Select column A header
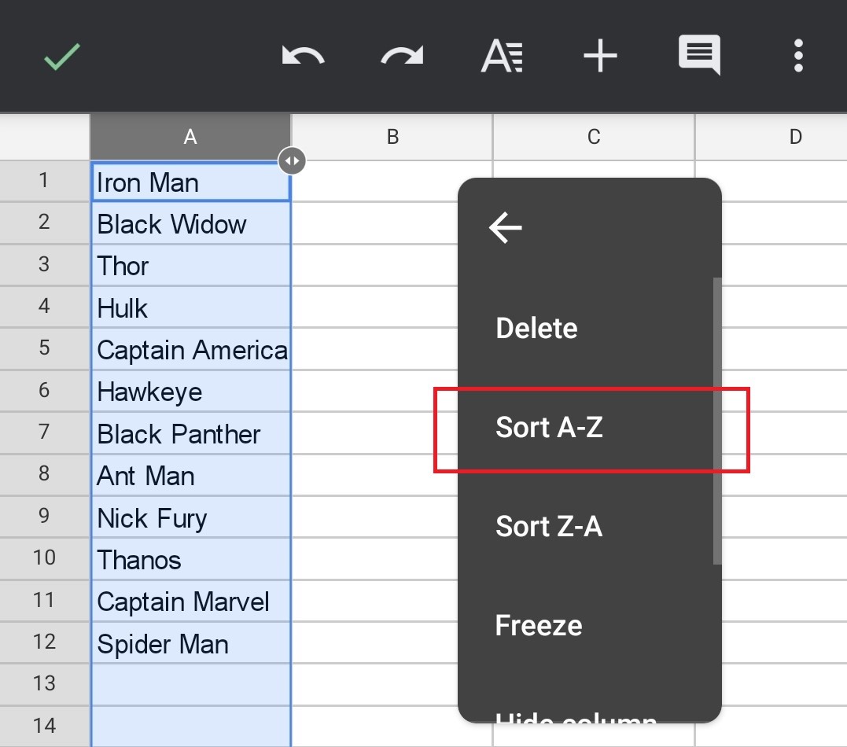This screenshot has width=847, height=747. (190, 137)
